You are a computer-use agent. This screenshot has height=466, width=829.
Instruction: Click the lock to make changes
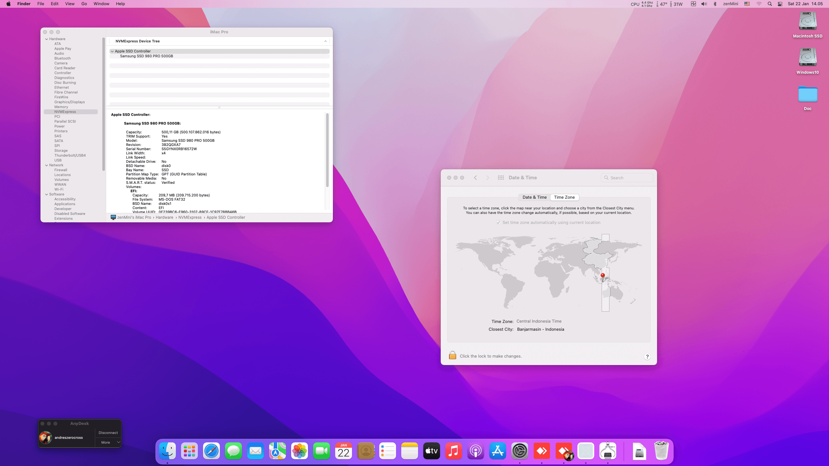point(452,355)
